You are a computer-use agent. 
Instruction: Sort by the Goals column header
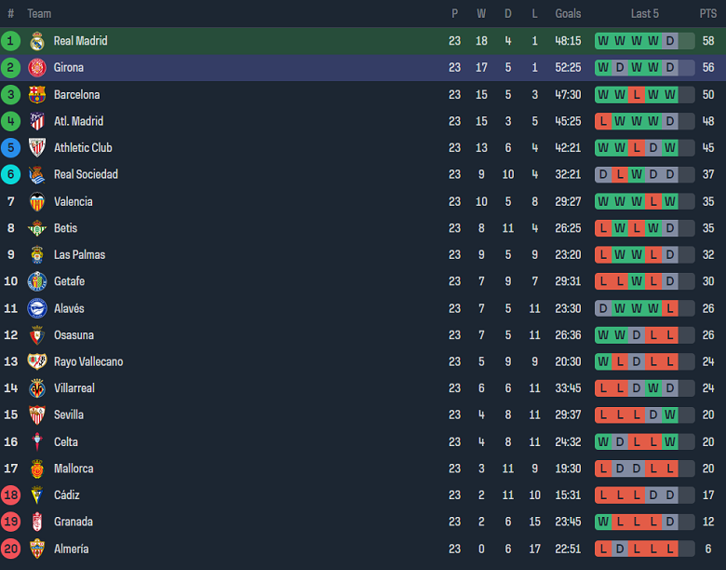tap(568, 14)
